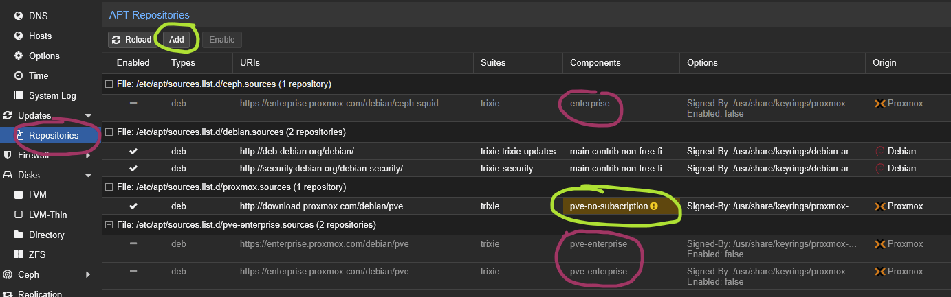Collapse the Updates section arrow
The height and width of the screenshot is (297, 951).
pyautogui.click(x=88, y=115)
